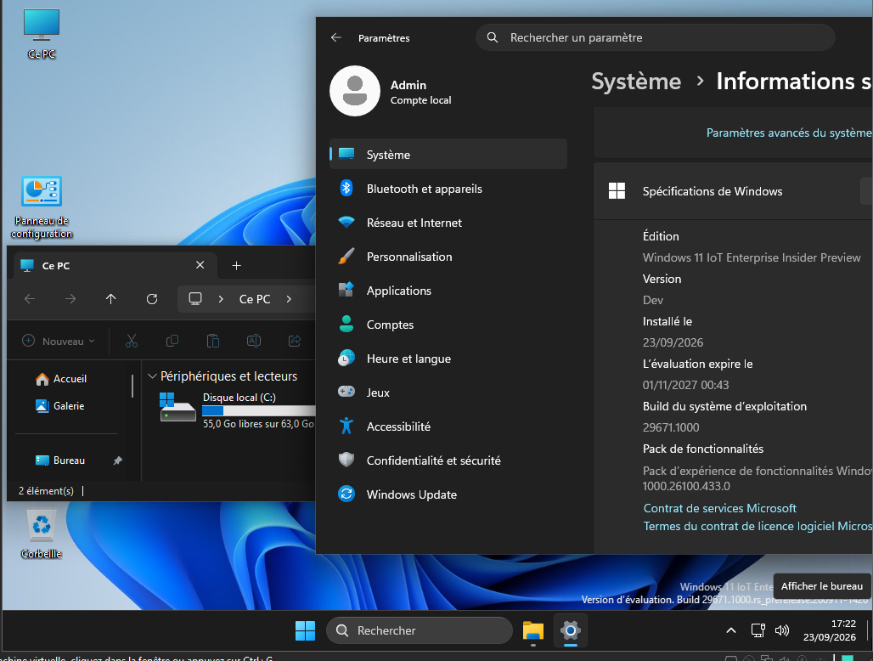Screen dimensions: 873x661
Task: Click the Share icon in Explorer toolbar
Action: 294,341
